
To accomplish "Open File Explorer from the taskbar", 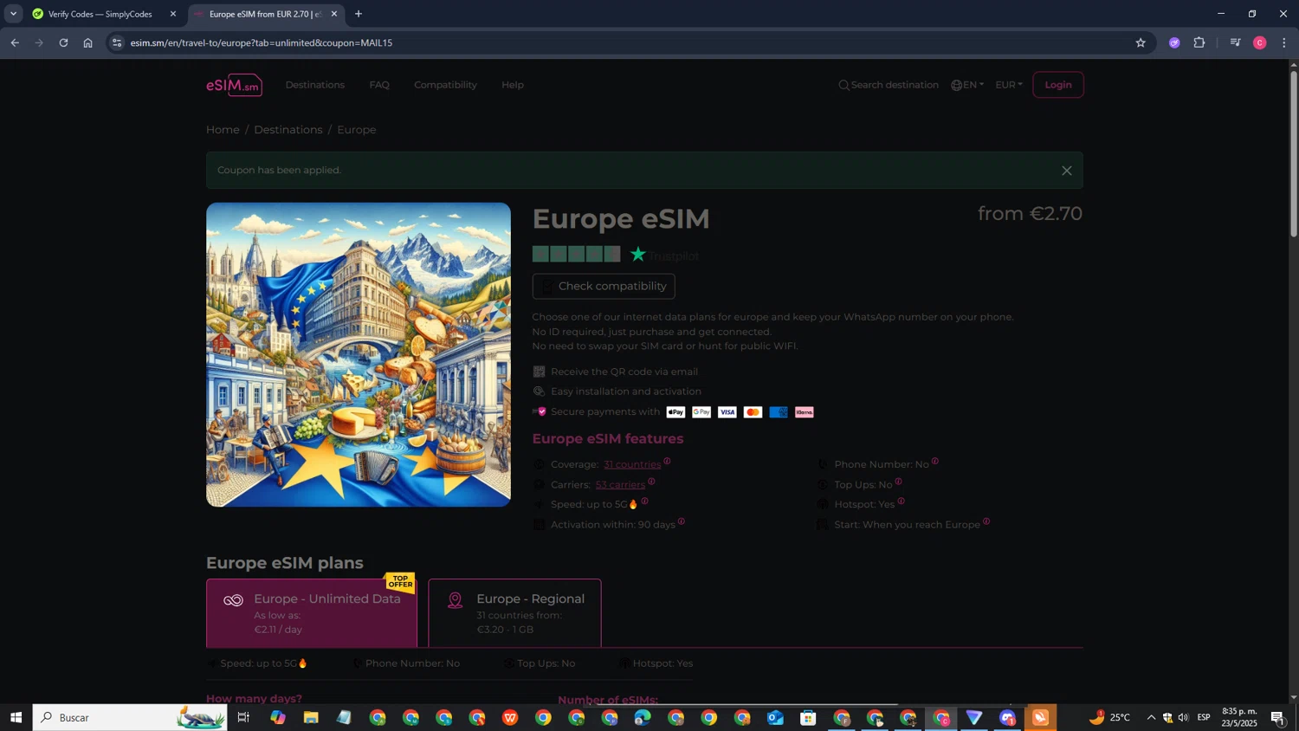I will [311, 717].
